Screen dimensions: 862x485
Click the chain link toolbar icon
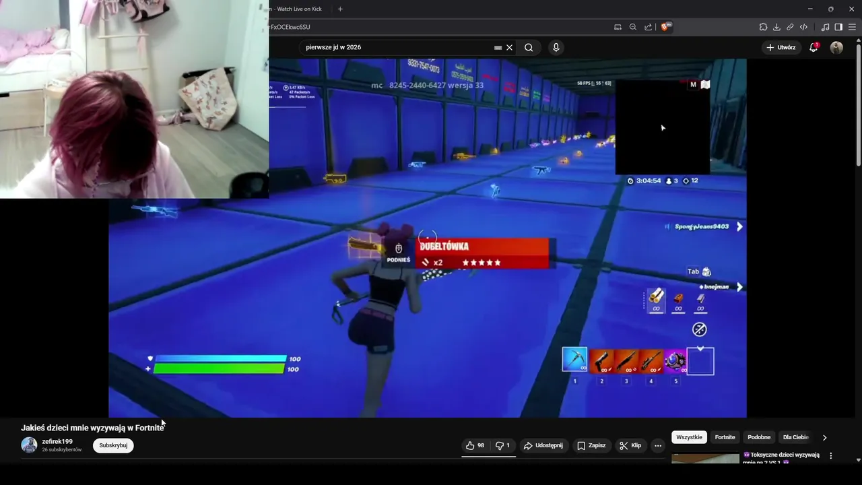click(790, 27)
